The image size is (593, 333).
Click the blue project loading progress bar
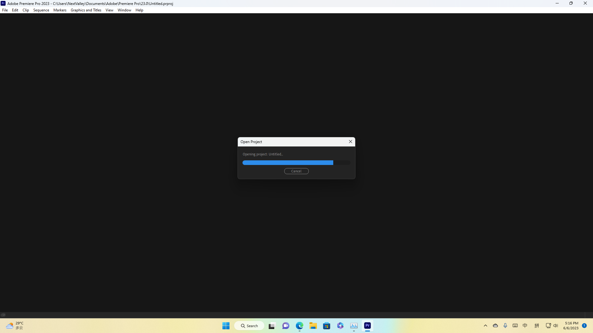tap(288, 162)
